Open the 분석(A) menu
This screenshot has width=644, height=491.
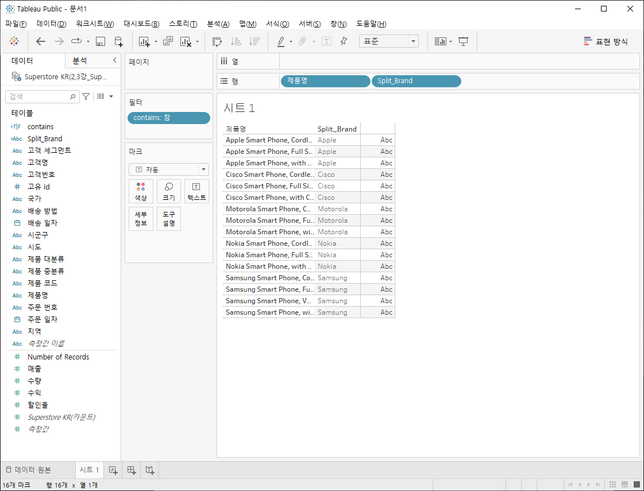coord(218,24)
